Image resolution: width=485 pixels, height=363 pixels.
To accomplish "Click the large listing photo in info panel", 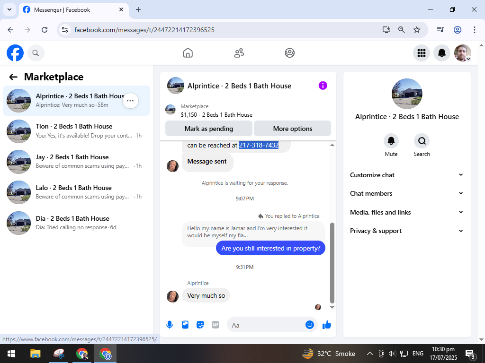I will 407,94.
